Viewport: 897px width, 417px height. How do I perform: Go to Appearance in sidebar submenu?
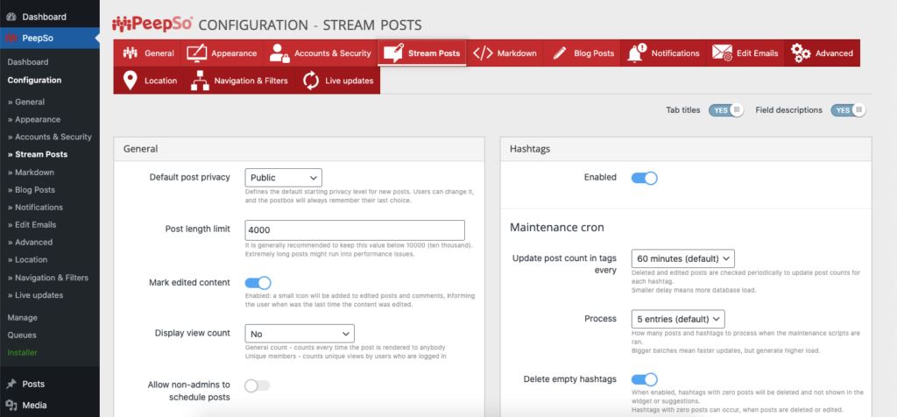pos(34,119)
